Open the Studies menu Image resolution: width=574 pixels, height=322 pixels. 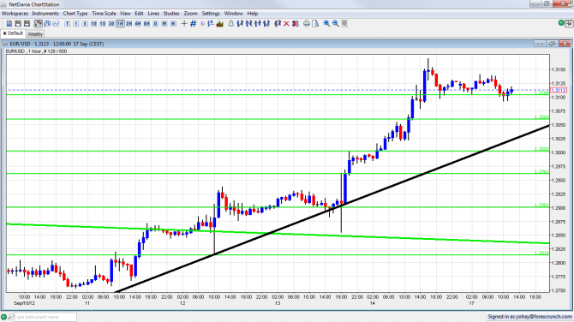tap(171, 13)
